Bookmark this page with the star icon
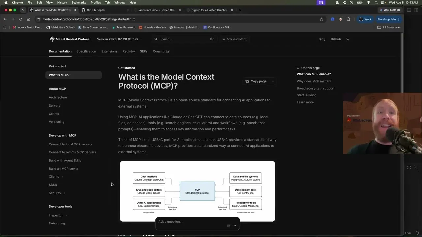This screenshot has width=422, height=237. tap(321, 19)
